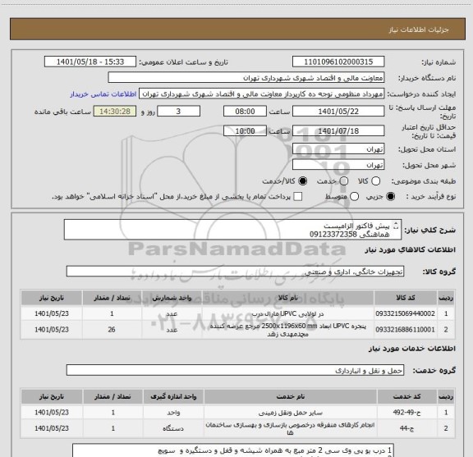Select the خدمت radio button

pyautogui.click(x=344, y=181)
